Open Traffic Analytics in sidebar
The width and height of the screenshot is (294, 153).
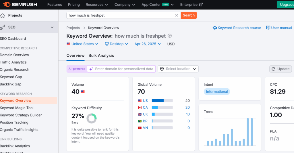(13, 62)
